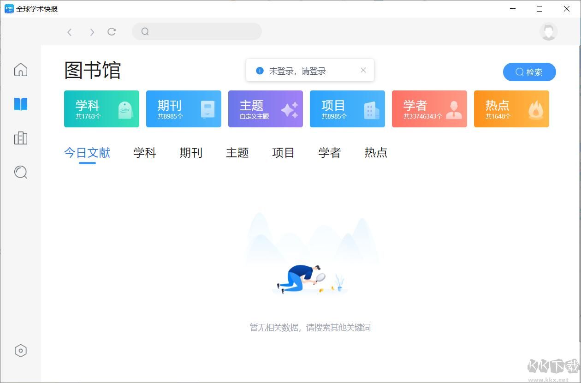This screenshot has width=581, height=383.
Task: Reload the page with the refresh icon
Action: click(x=112, y=31)
